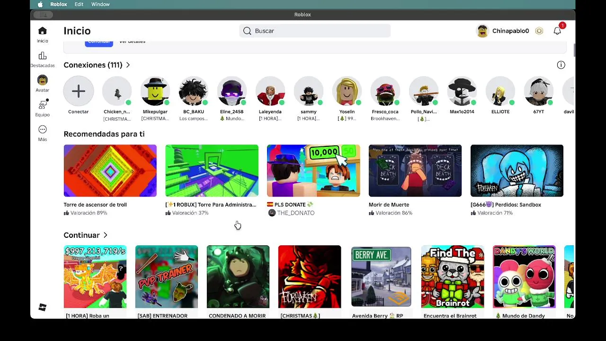The height and width of the screenshot is (341, 606).
Task: Open sammy friend avatar
Action: pyautogui.click(x=309, y=91)
